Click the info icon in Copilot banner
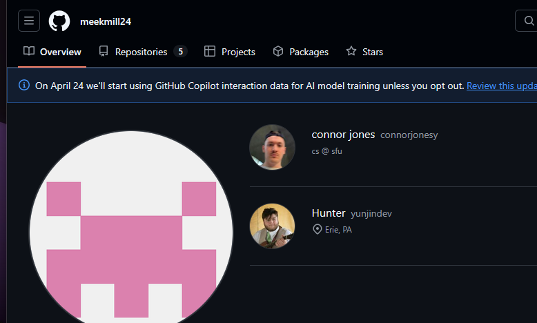 [24, 85]
